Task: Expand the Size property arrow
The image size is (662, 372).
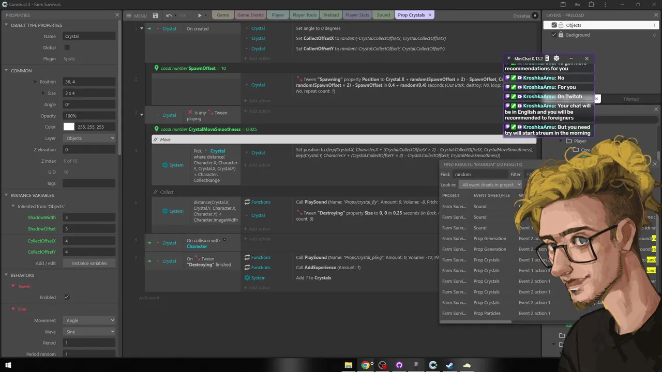Action: click(43, 93)
